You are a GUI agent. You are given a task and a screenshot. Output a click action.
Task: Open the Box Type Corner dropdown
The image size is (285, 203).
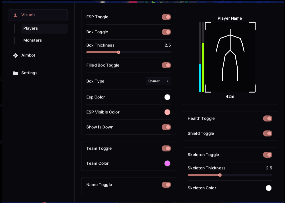[158, 81]
